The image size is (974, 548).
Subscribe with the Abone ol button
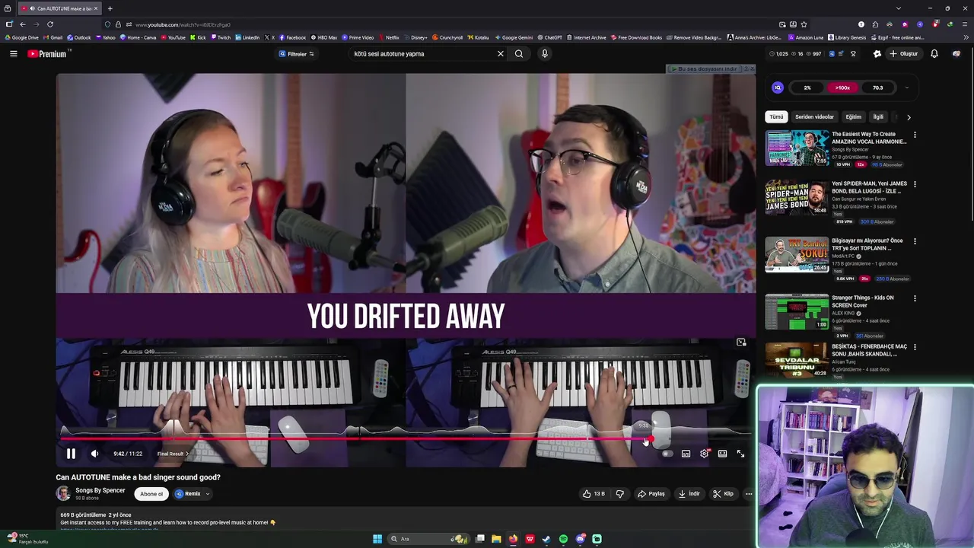point(151,493)
